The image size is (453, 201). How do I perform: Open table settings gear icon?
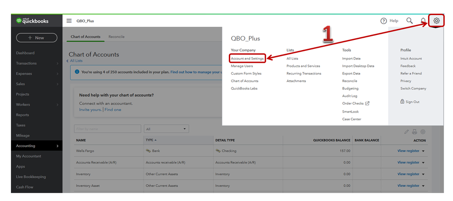(x=423, y=132)
